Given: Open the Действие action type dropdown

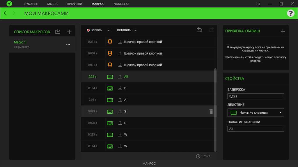Looking at the screenshot, I should point(256,112).
